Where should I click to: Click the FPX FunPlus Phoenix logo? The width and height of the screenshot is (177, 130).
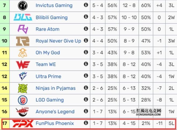[23, 124]
